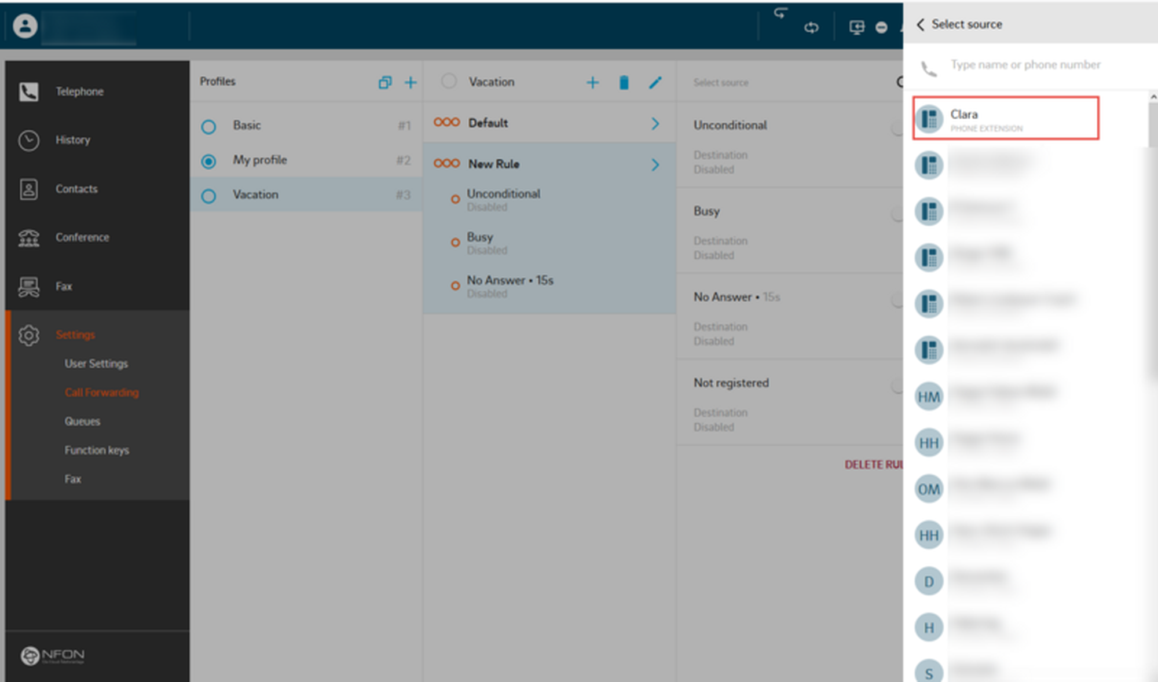Delete the Vacation profile with trash icon
Image resolution: width=1158 pixels, height=682 pixels.
624,82
